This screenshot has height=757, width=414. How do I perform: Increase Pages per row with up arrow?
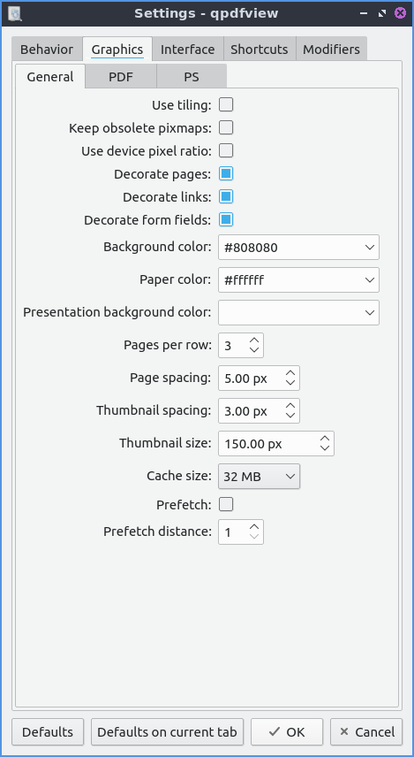point(254,340)
